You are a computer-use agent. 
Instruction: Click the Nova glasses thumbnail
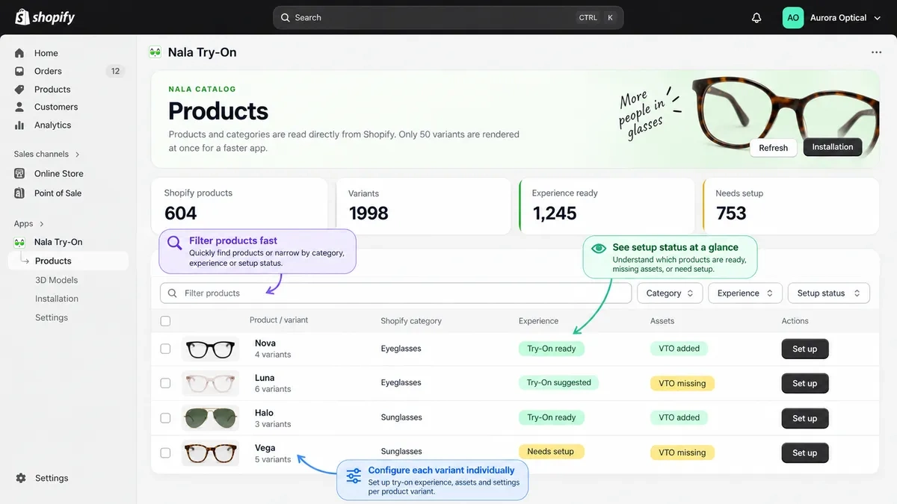pyautogui.click(x=210, y=349)
